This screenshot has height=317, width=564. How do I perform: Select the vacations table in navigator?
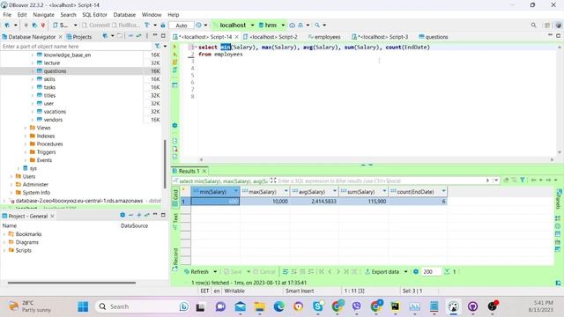[55, 112]
